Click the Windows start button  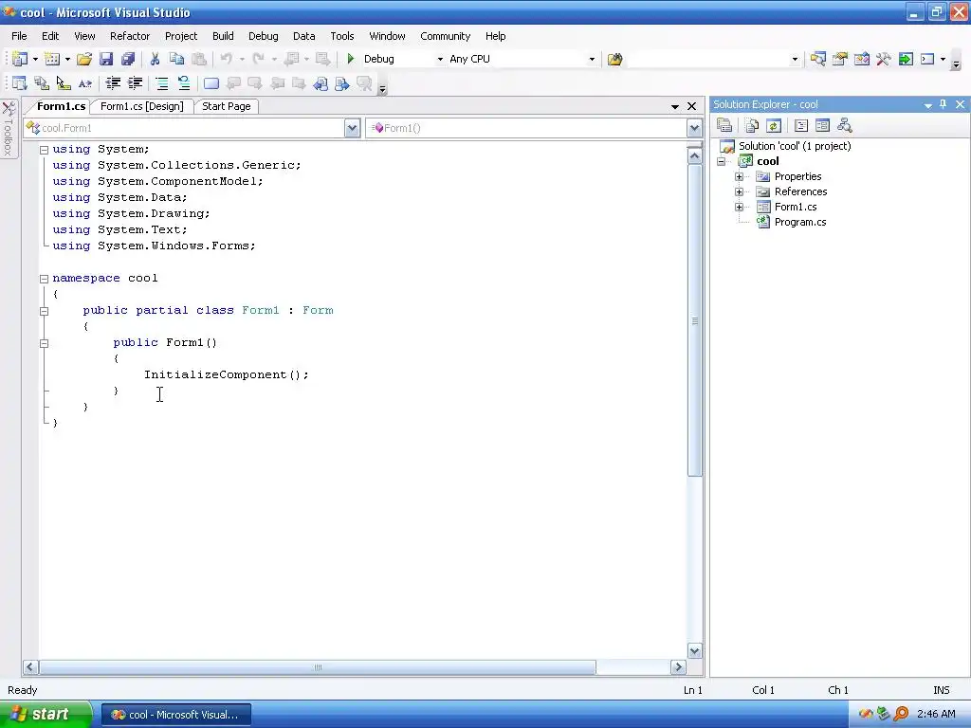click(x=46, y=714)
